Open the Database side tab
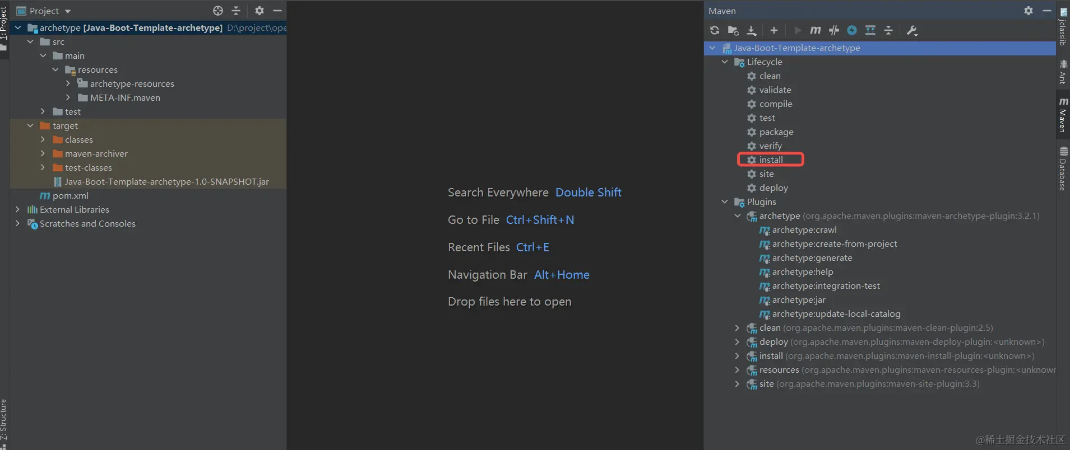The image size is (1070, 450). point(1063,168)
